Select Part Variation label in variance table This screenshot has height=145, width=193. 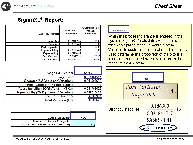point(51,56)
